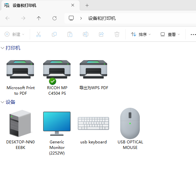Collapse the 设备 section chevron
The image size is (196, 178).
(x=2, y=102)
